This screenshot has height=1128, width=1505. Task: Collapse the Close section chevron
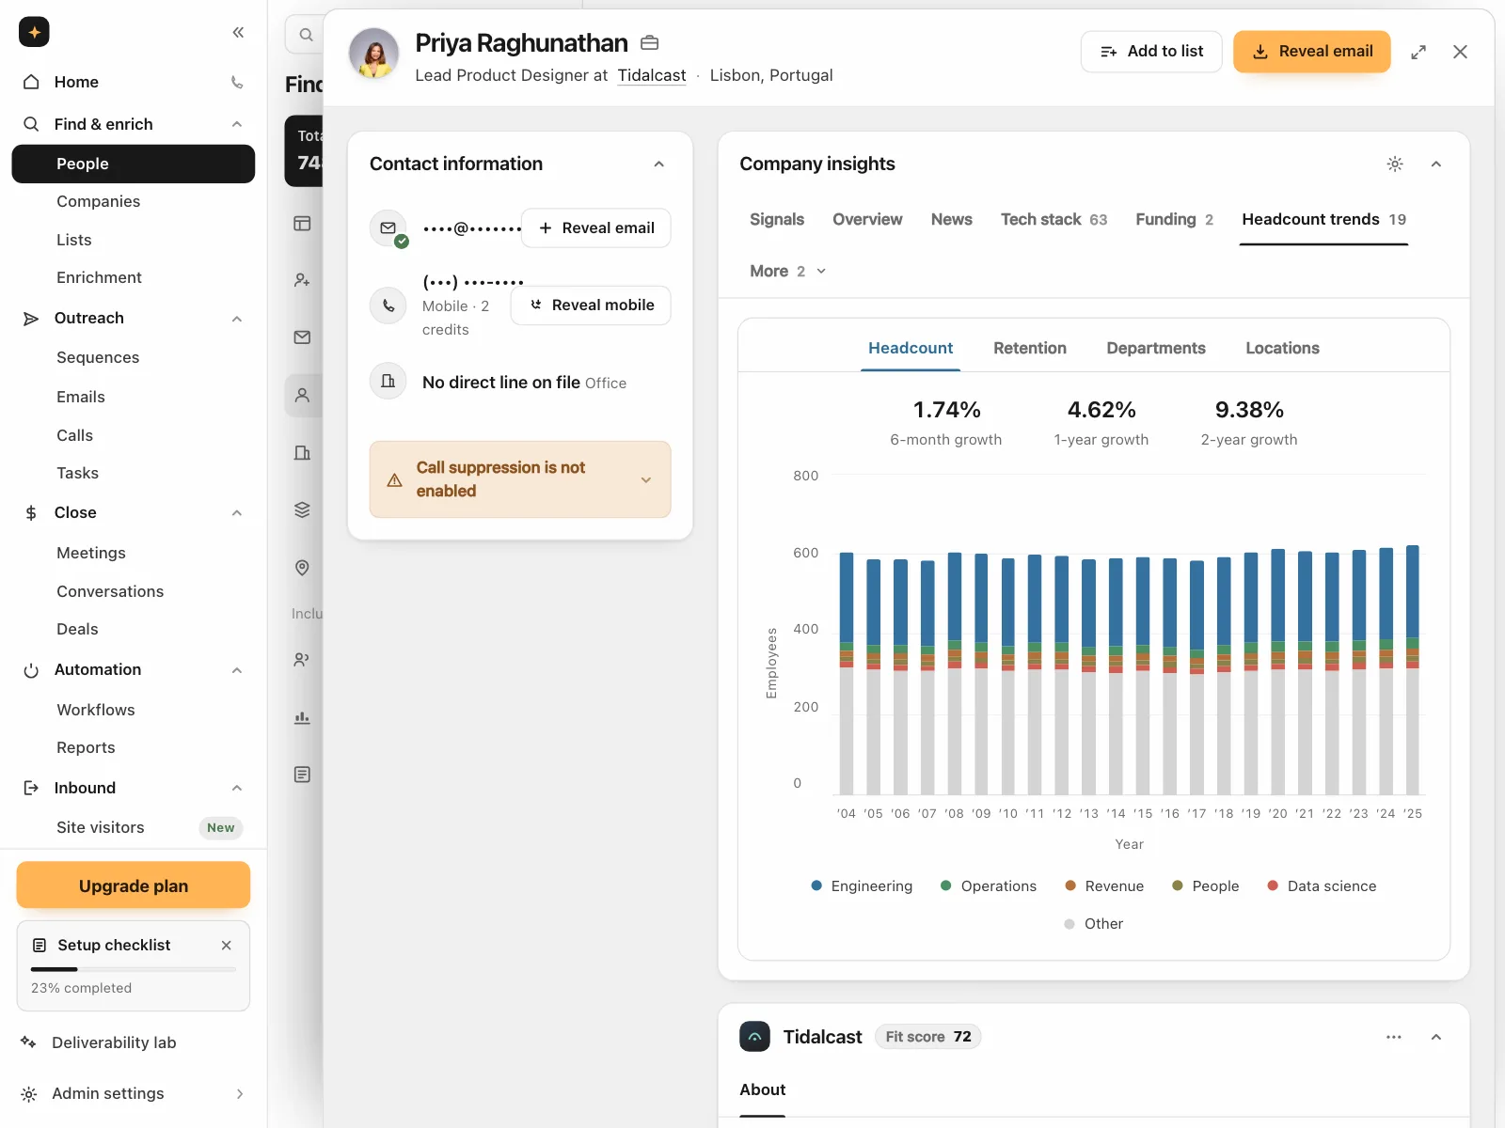pyautogui.click(x=237, y=513)
